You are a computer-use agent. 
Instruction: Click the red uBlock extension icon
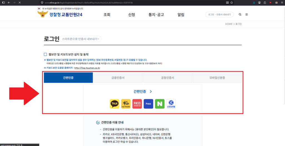[271, 3]
